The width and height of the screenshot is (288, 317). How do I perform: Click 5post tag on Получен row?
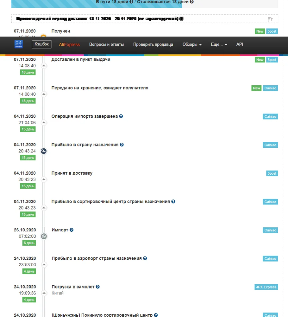(x=272, y=31)
